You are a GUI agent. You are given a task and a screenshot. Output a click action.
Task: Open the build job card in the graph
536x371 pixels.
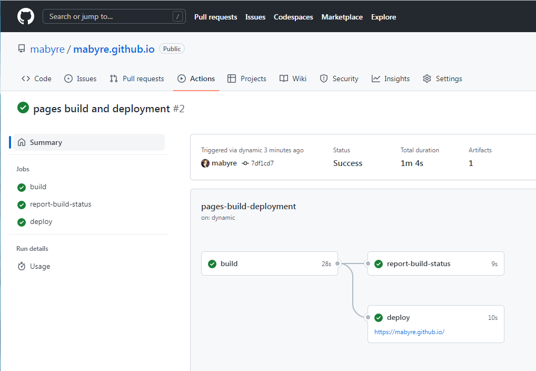tap(270, 263)
